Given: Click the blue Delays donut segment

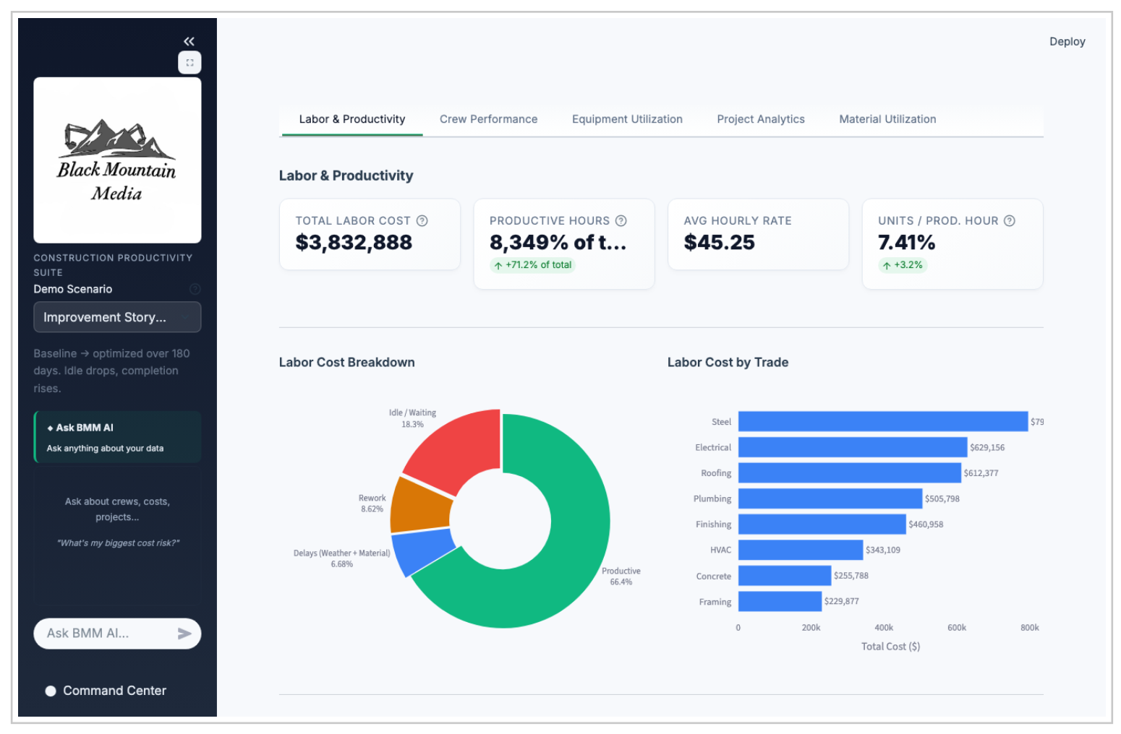Looking at the screenshot, I should pyautogui.click(x=423, y=551).
